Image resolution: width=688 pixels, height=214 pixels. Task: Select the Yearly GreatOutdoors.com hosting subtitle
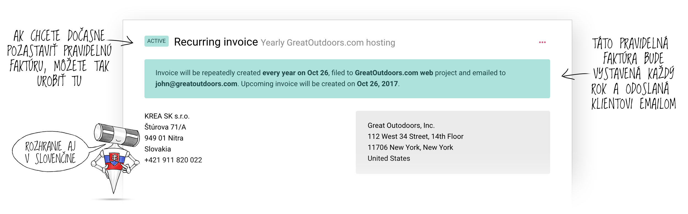pyautogui.click(x=328, y=43)
